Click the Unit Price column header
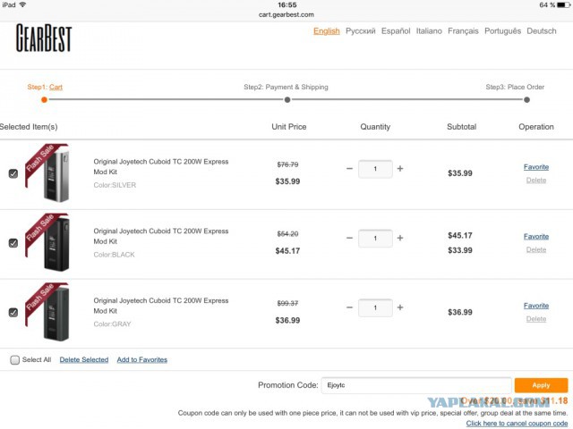573x429 pixels. (288, 127)
